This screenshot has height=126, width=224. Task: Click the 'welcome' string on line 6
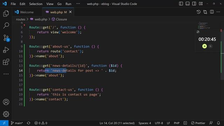(x=69, y=32)
